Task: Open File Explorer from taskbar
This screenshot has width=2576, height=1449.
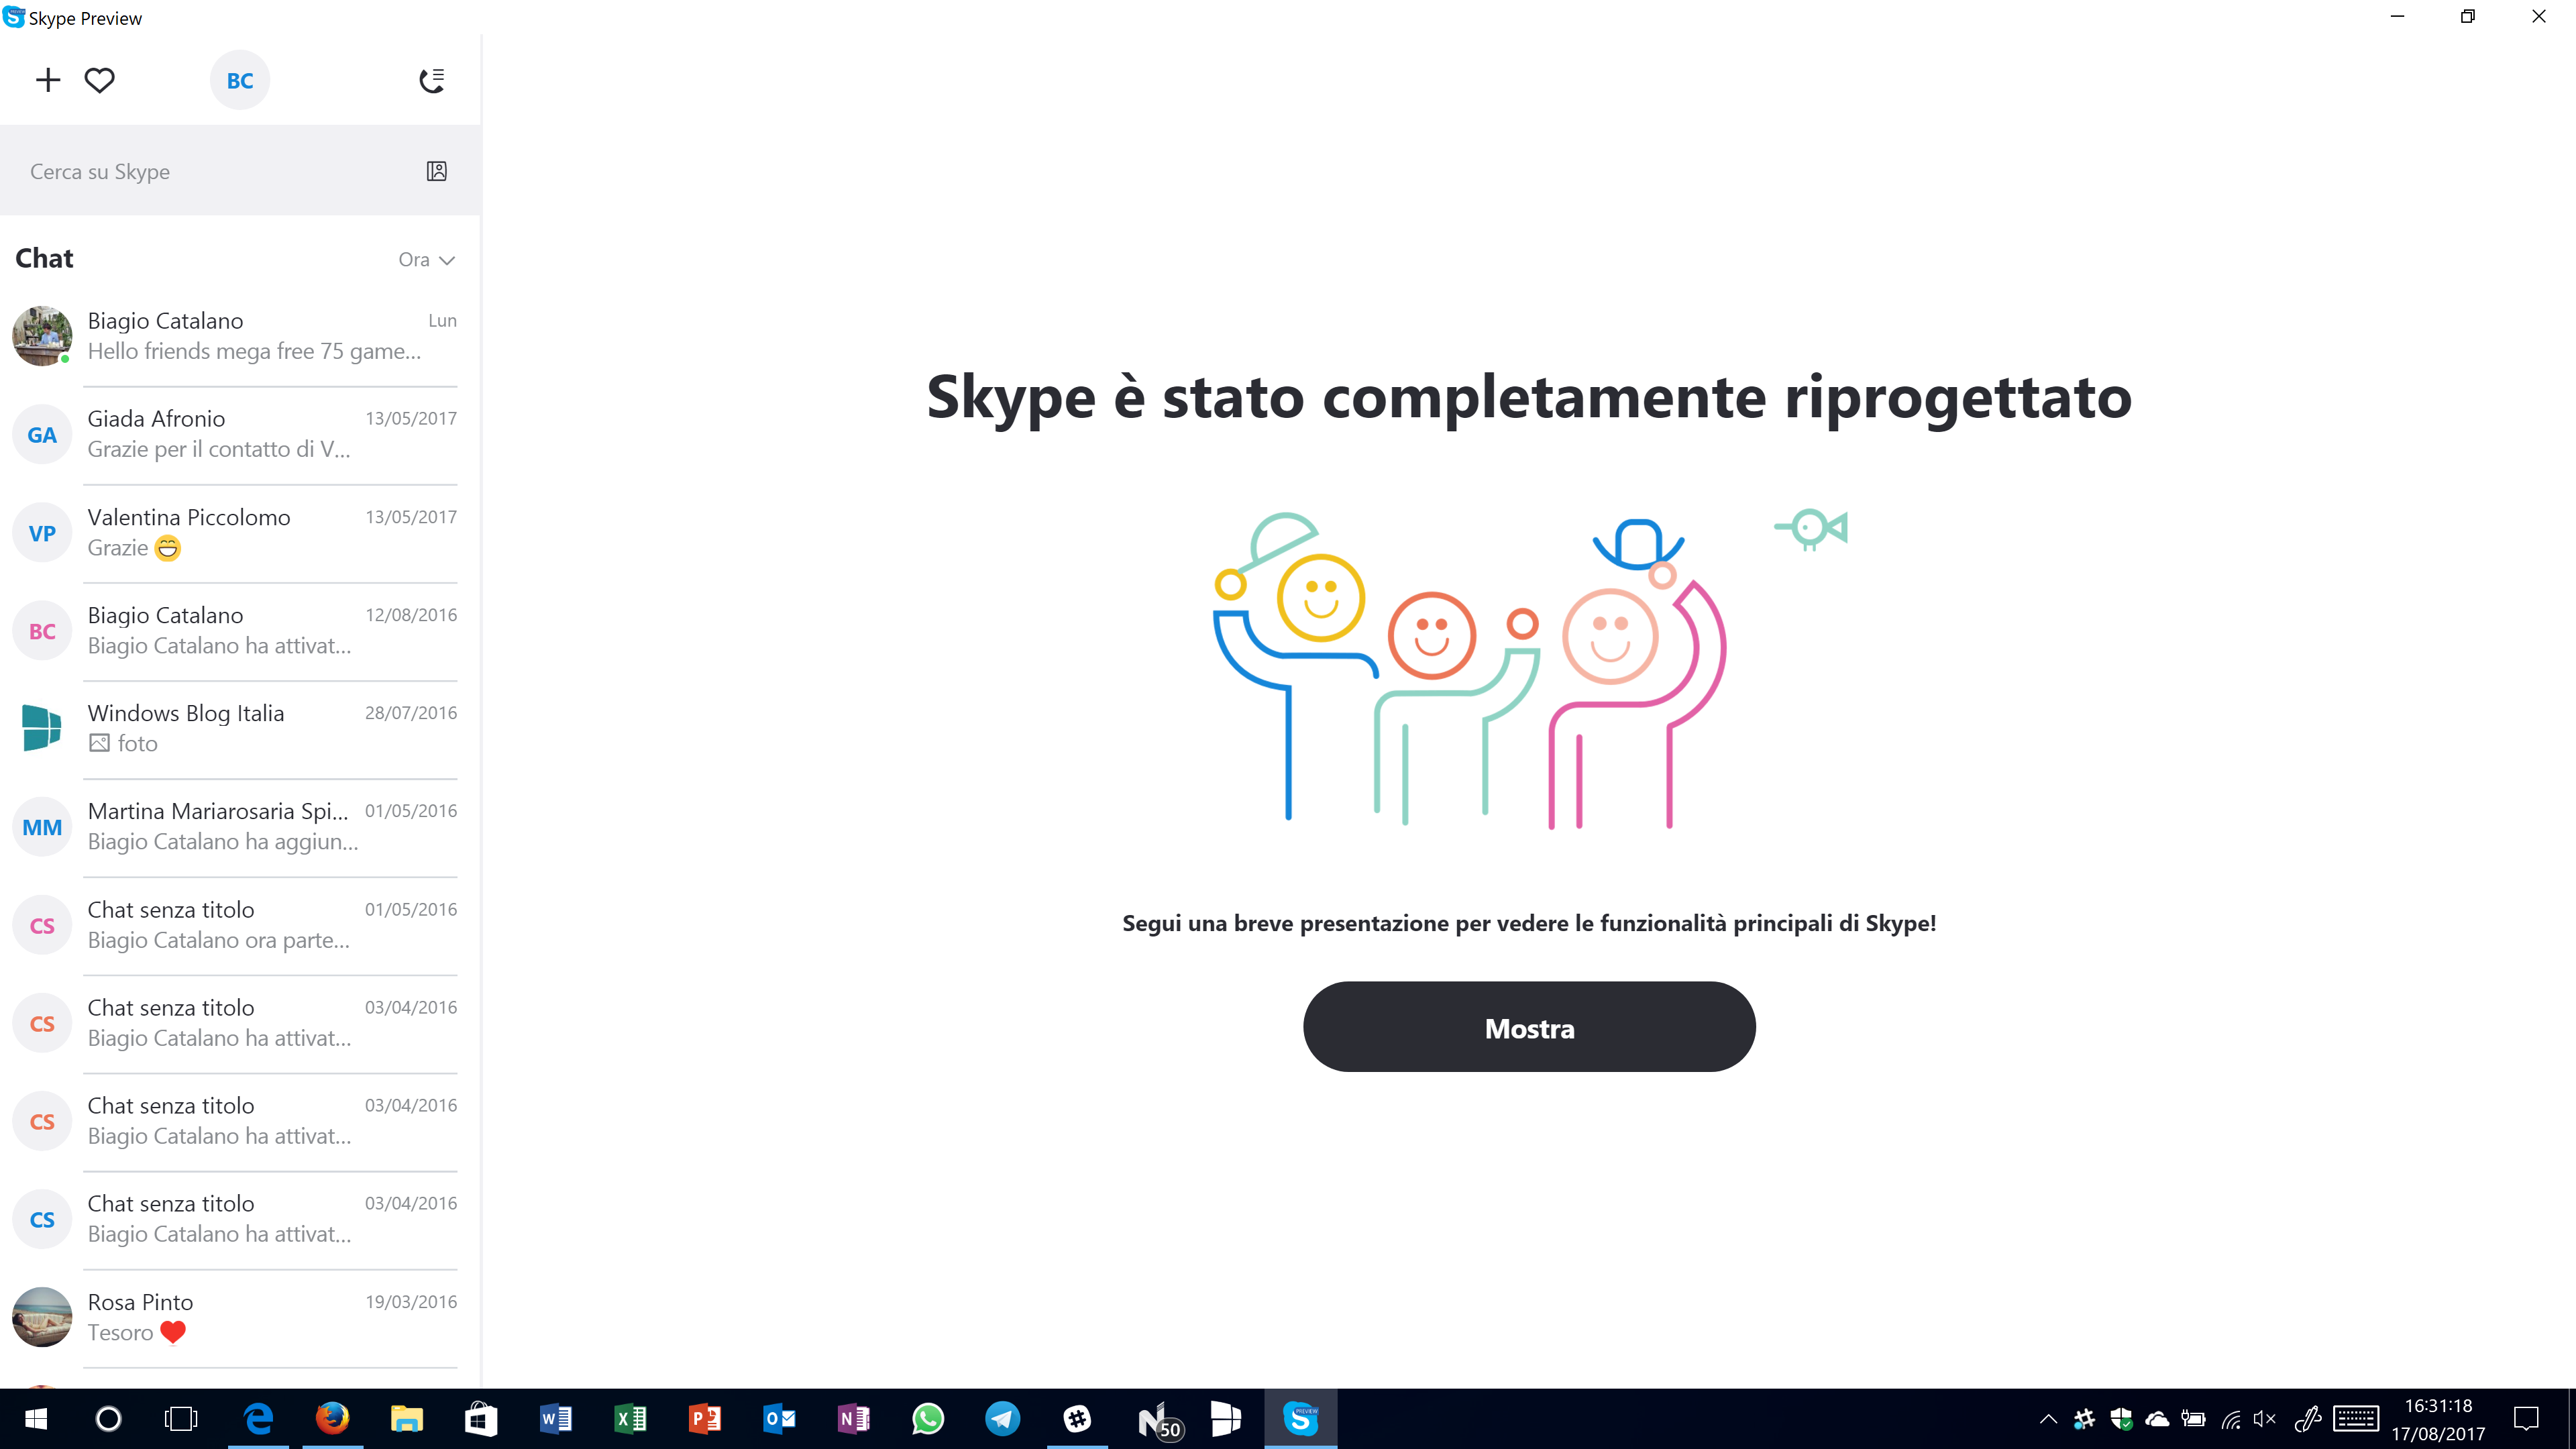Action: [406, 1418]
